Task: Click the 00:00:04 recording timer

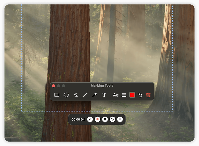Action: (78, 119)
